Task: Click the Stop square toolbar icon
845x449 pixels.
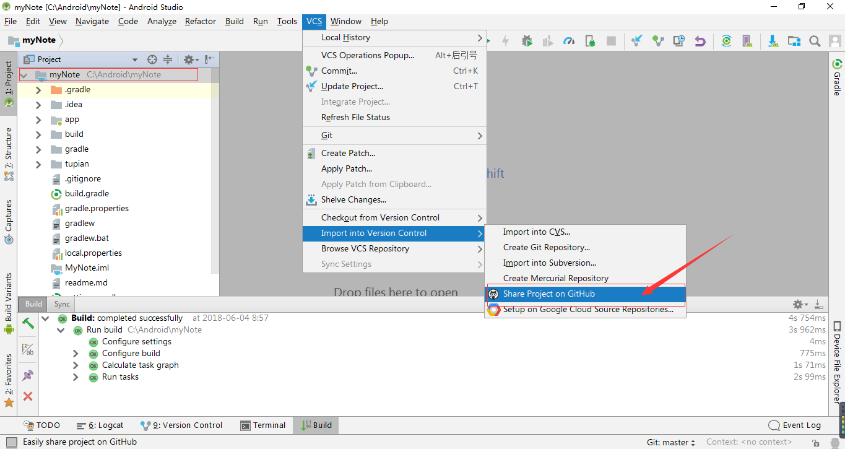Action: click(611, 41)
